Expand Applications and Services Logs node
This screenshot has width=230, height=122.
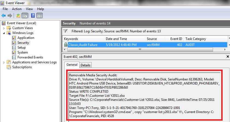(x=4, y=62)
